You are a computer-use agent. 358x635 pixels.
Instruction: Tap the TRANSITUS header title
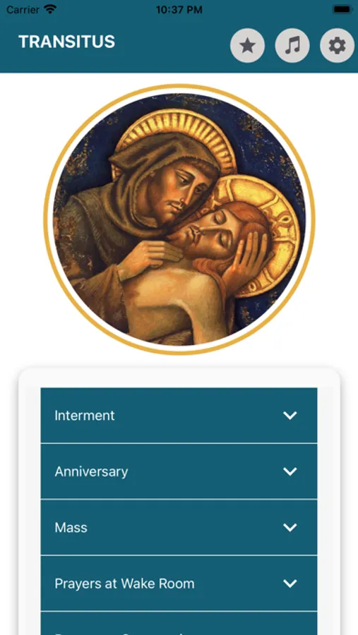point(67,42)
